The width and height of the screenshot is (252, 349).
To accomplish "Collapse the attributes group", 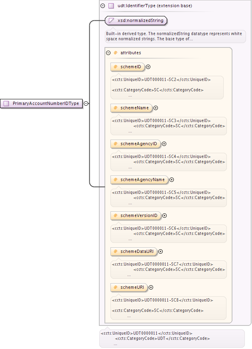I will [108, 53].
